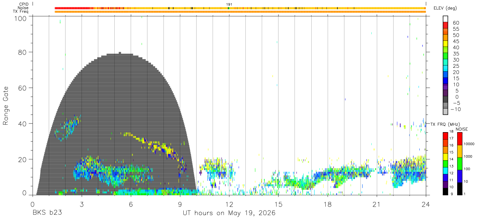479x221 pixels.
Task: Click the TX Freq row label
Action: coord(21,12)
